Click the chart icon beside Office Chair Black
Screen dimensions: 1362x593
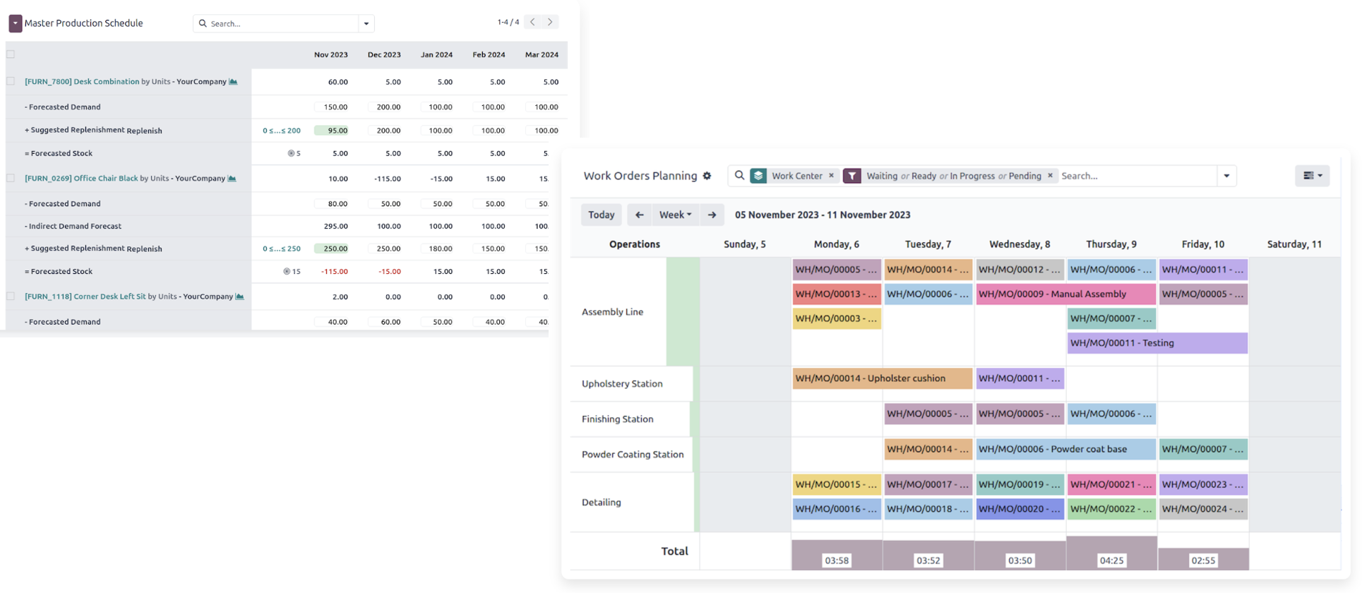tap(232, 179)
